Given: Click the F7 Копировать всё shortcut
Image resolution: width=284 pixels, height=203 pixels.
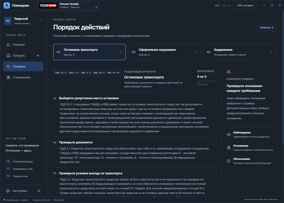Looking at the screenshot, I should pos(19,169).
